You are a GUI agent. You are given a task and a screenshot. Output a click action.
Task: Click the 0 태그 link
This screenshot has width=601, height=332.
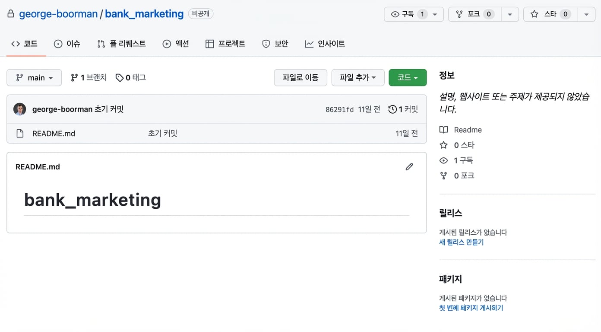(131, 78)
